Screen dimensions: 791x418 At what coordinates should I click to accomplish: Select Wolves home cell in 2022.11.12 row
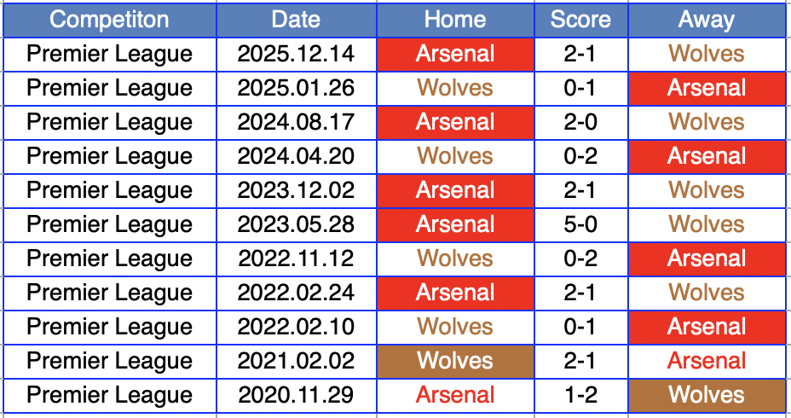coord(455,258)
